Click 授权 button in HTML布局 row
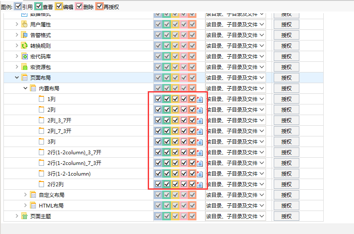Viewport: 354px width, 234px height. tap(287, 205)
